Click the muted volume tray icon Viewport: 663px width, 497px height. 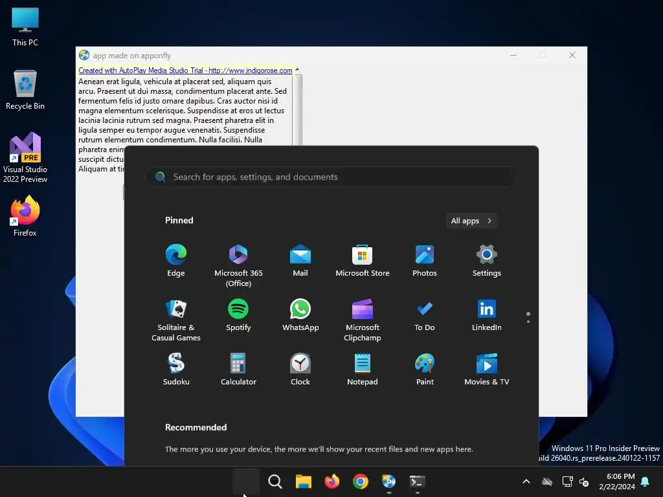click(x=584, y=481)
